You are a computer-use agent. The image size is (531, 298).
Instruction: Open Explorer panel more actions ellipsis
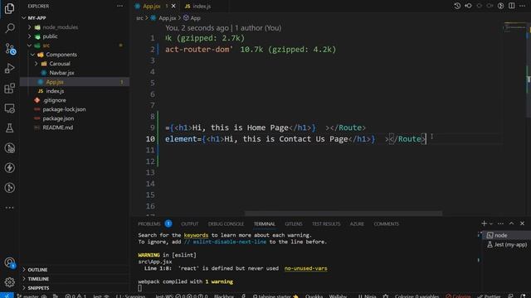[119, 6]
